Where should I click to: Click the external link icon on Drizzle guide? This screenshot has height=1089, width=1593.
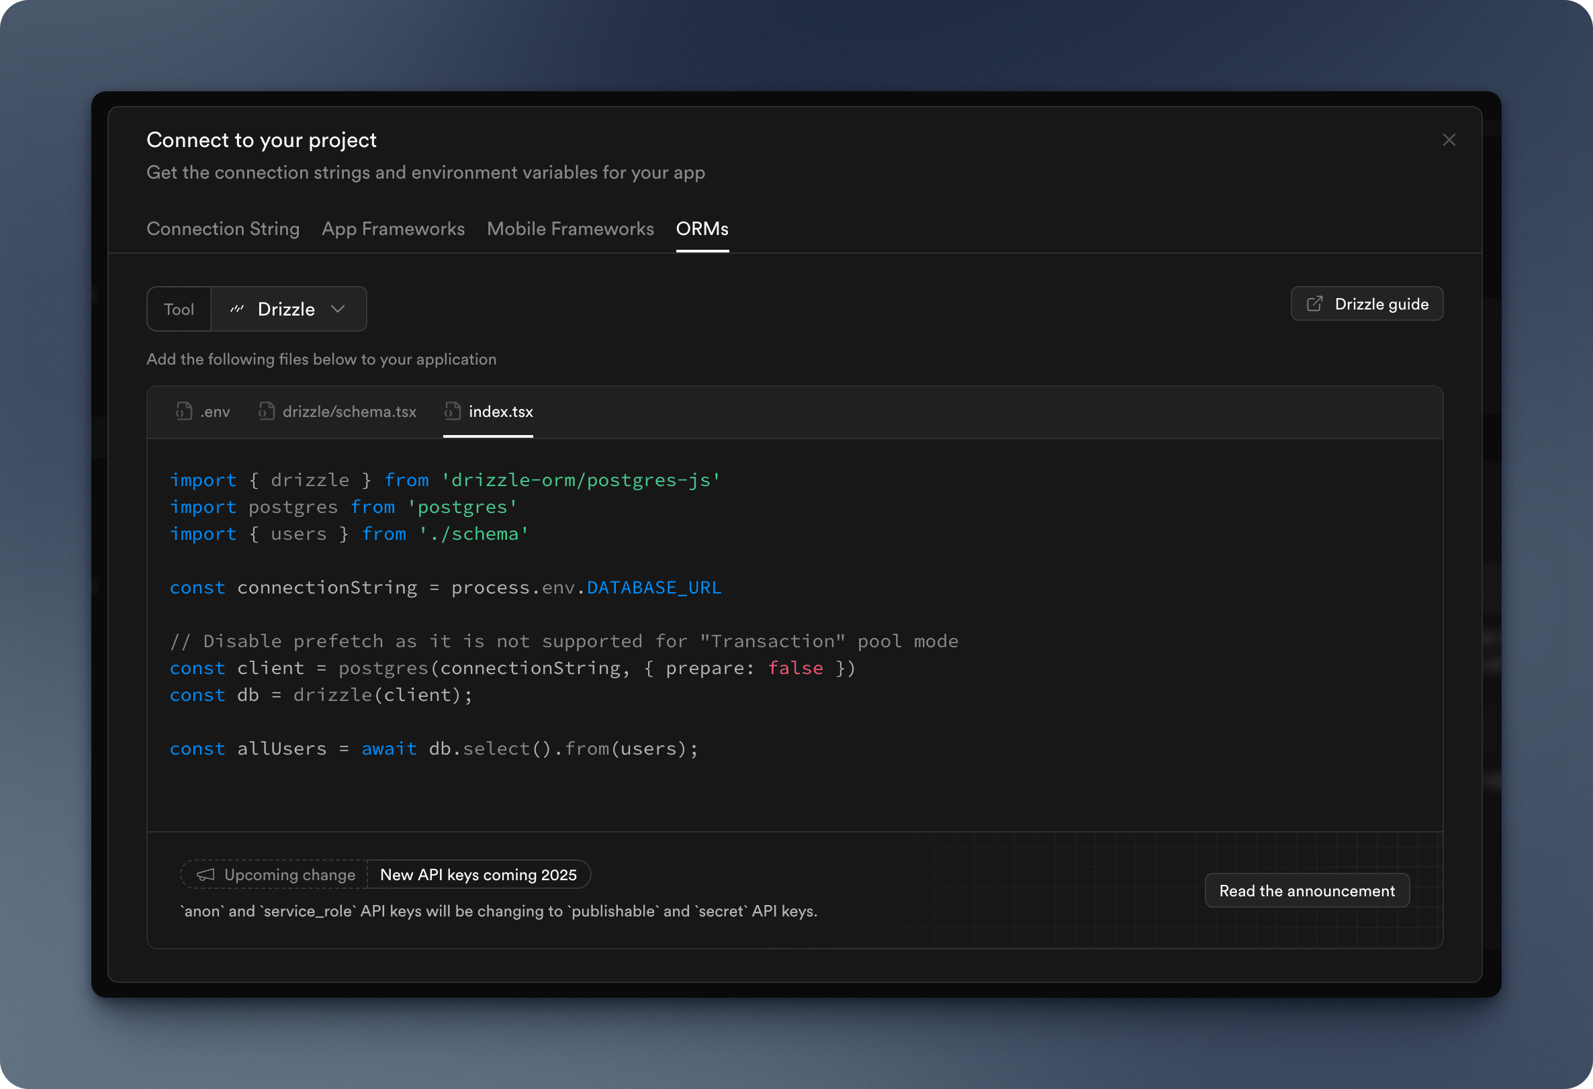pyautogui.click(x=1314, y=303)
